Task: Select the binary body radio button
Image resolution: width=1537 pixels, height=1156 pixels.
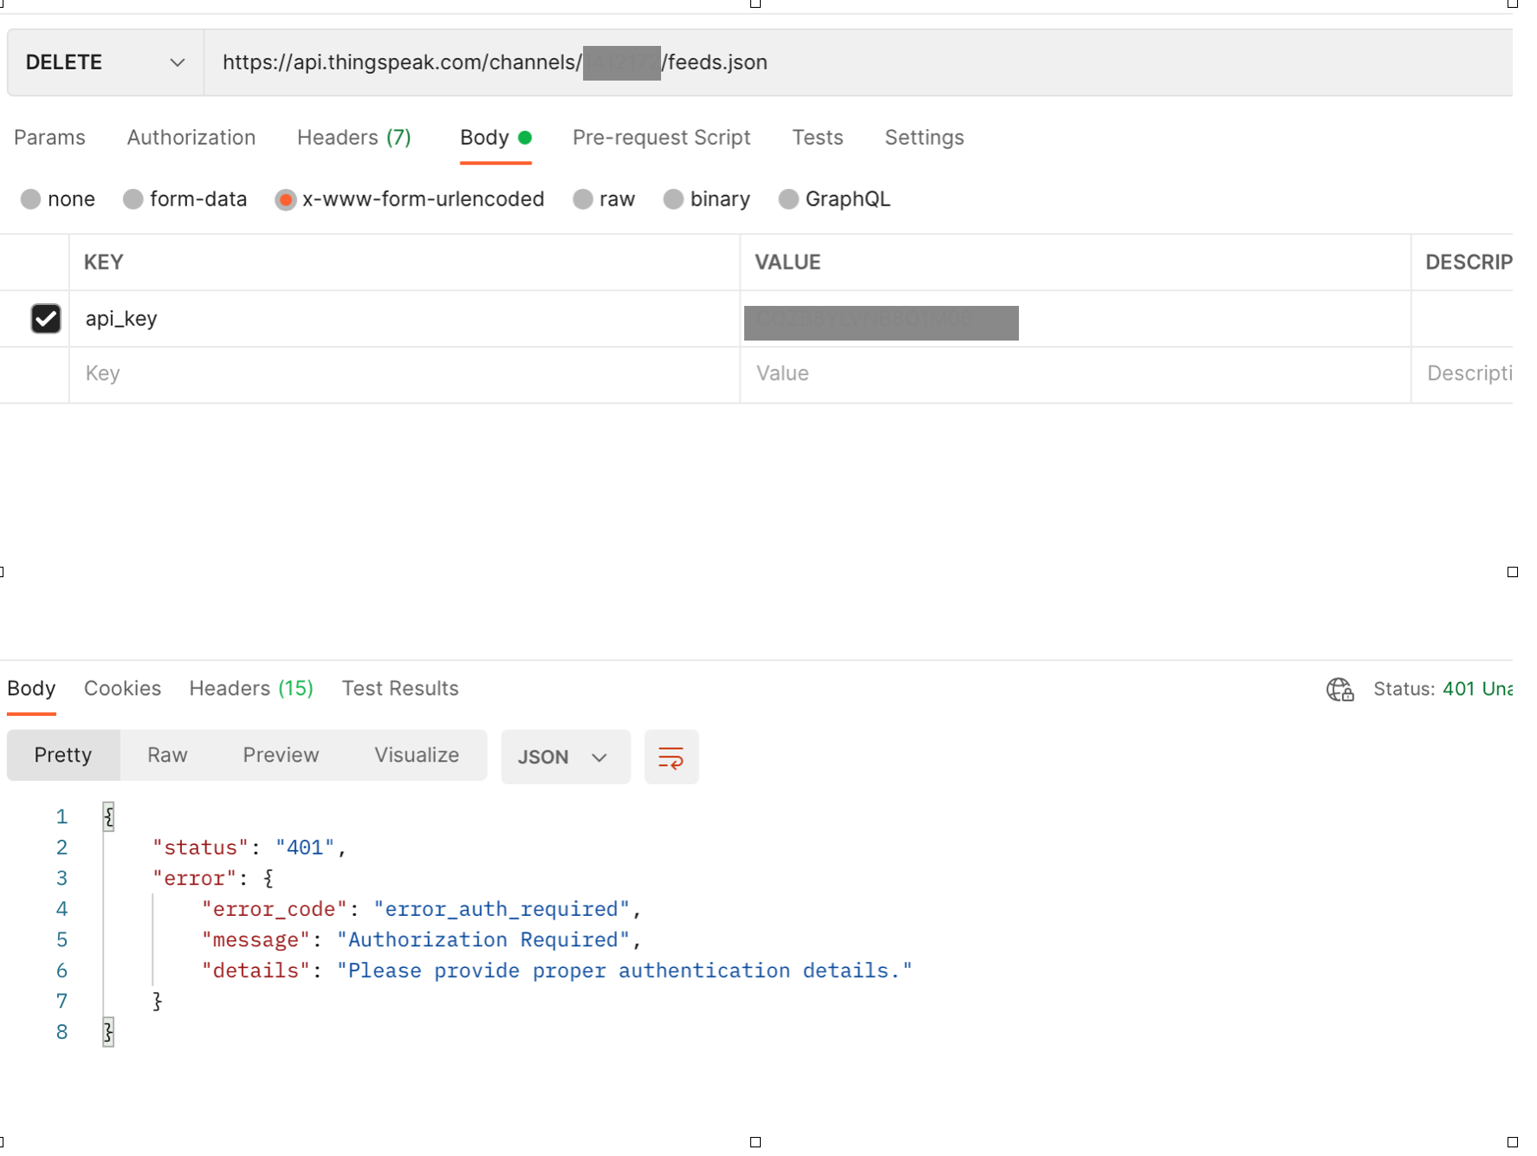Action: 673,199
